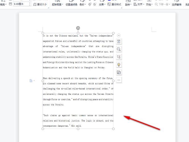Viewport: 189px width, 142px height.
Task: Open the 抠除背景 remove background dropdown
Action: click(x=57, y=5)
